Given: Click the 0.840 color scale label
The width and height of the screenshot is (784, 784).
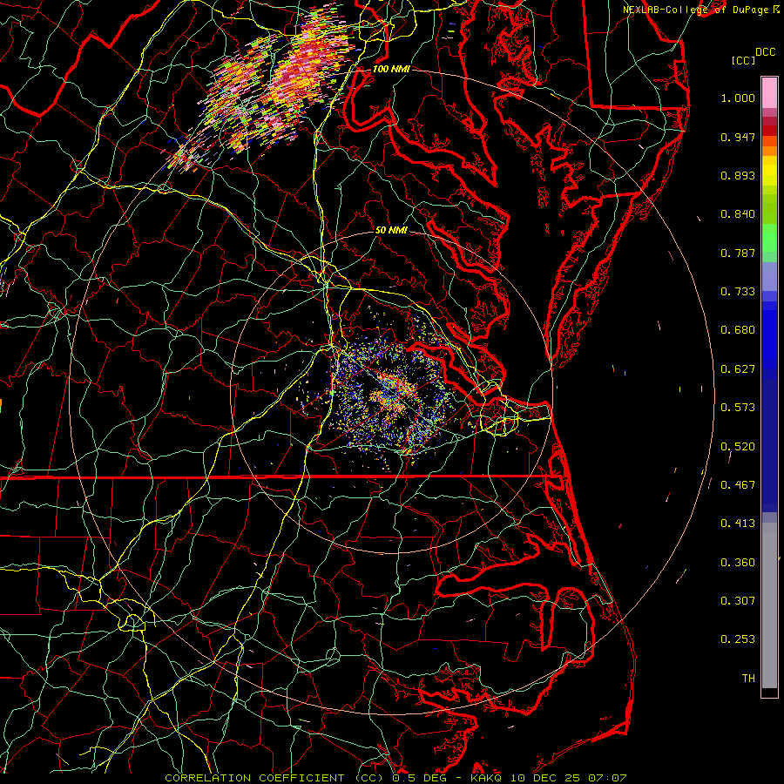Looking at the screenshot, I should [738, 214].
